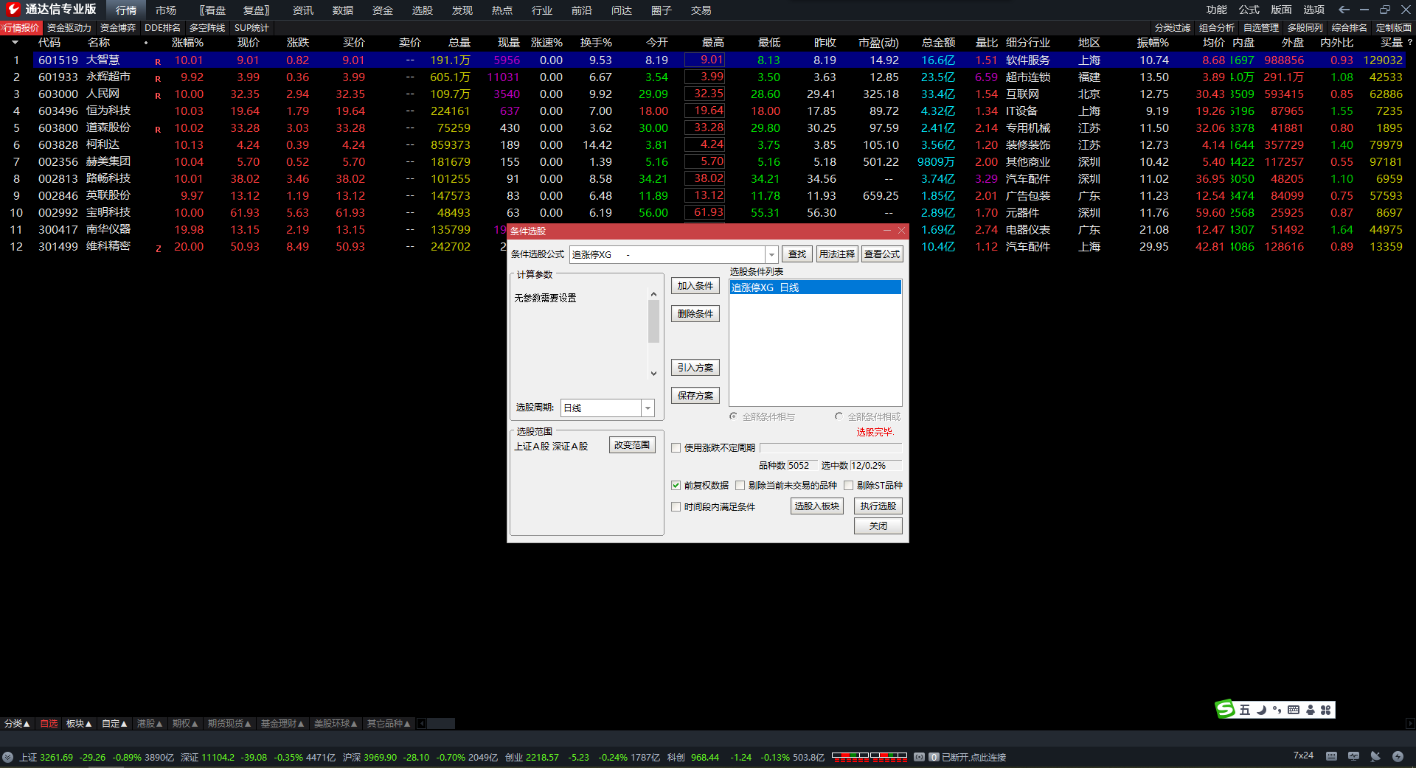Click the red-green market breadth indicator bars
Image resolution: width=1416 pixels, height=768 pixels.
(869, 756)
